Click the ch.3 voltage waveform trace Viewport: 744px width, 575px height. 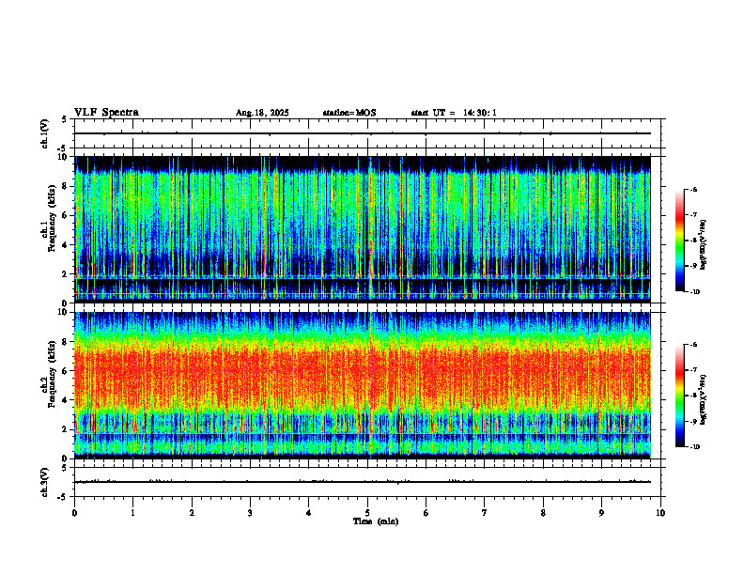point(363,482)
